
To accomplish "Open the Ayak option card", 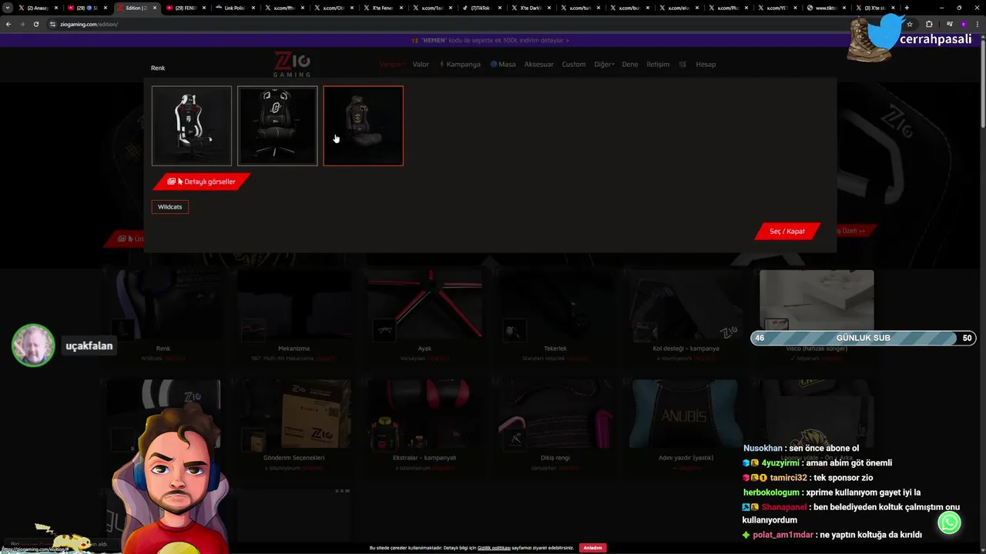I will 424,318.
